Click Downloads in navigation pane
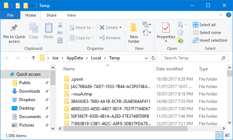This screenshot has width=233, height=140. pyautogui.click(x=26, y=91)
